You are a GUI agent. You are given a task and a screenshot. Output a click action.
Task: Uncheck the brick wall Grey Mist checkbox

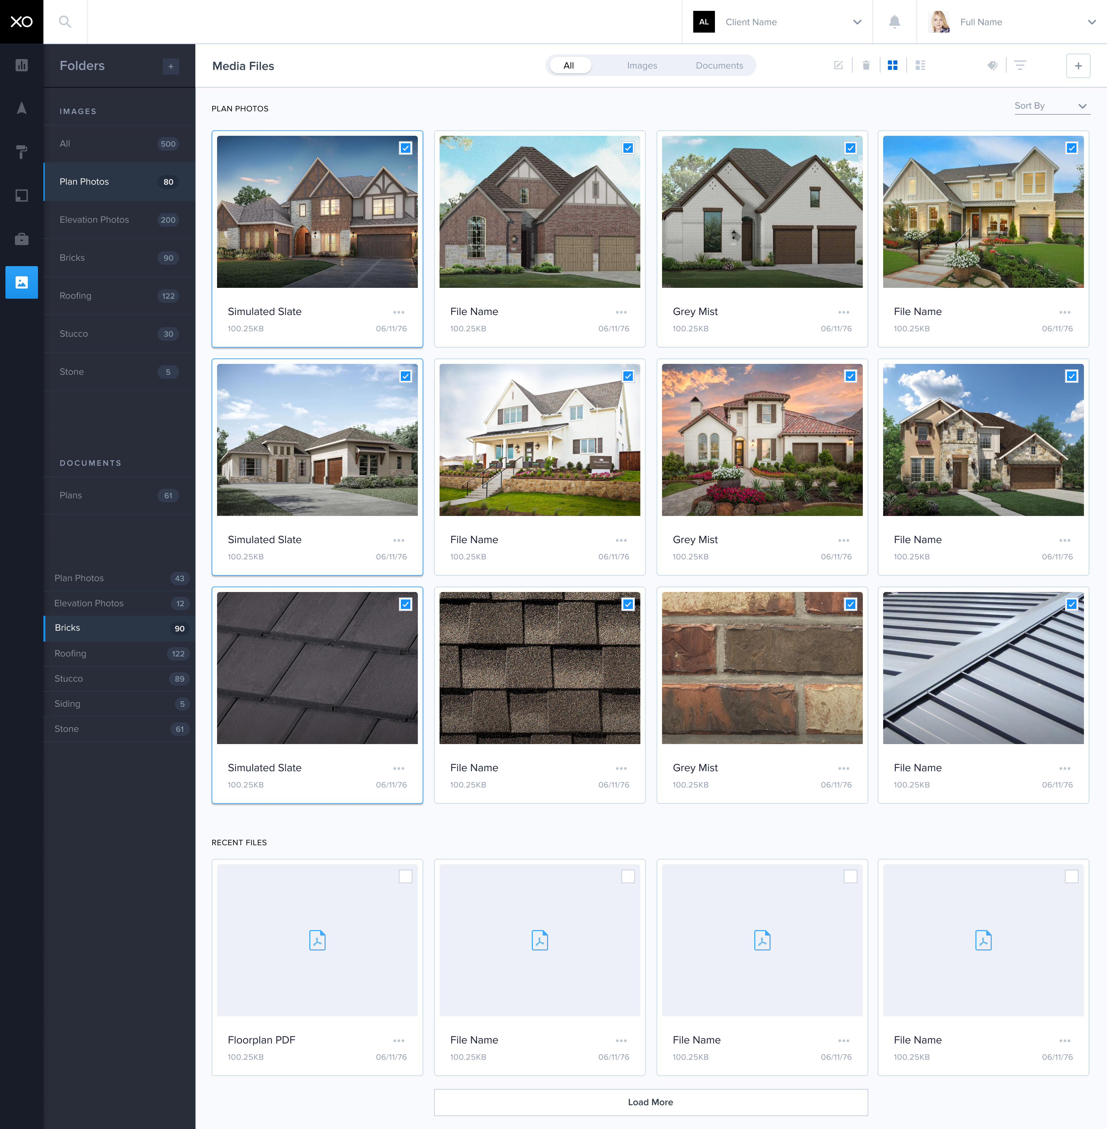pyautogui.click(x=850, y=605)
